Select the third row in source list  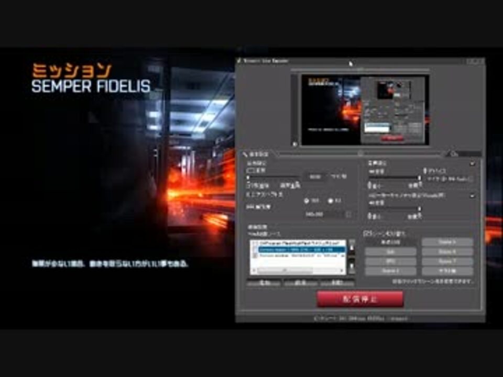[x=298, y=256]
